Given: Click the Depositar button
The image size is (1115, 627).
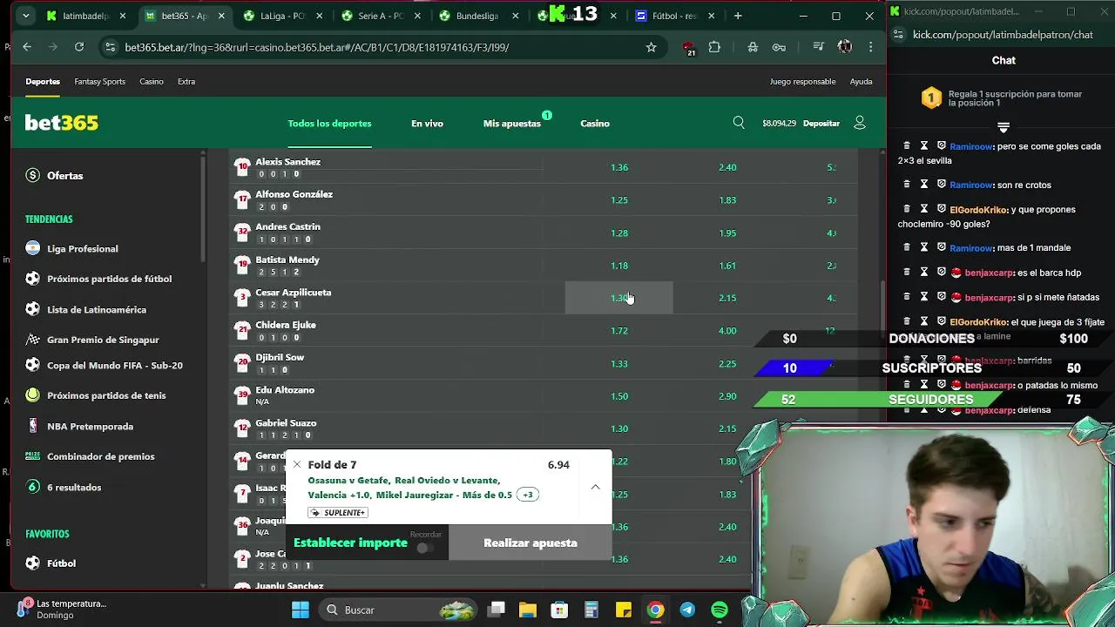Looking at the screenshot, I should (821, 124).
